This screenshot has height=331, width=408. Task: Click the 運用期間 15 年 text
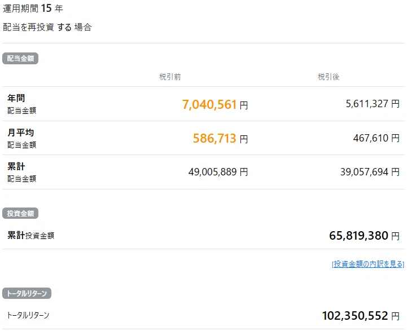coord(33,8)
